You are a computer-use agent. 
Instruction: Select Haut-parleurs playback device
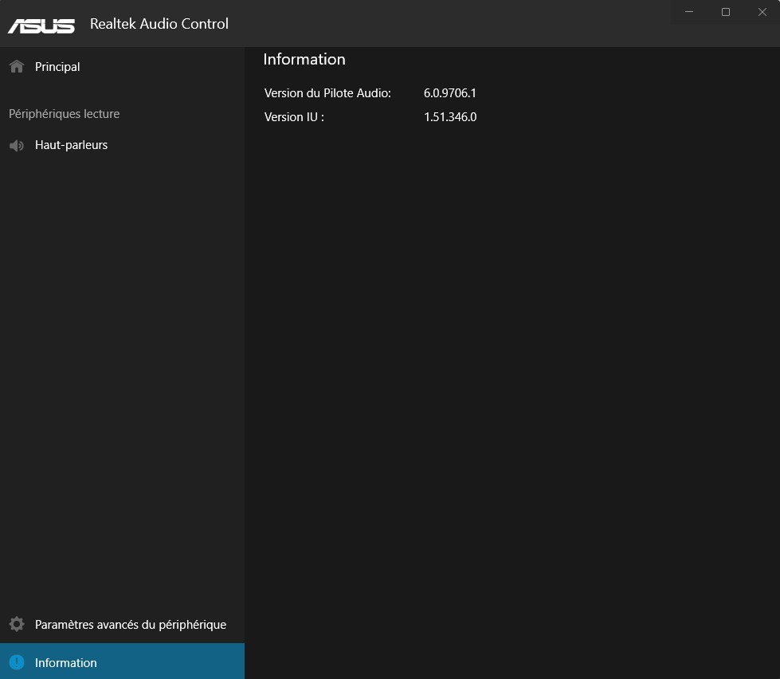pyautogui.click(x=71, y=145)
